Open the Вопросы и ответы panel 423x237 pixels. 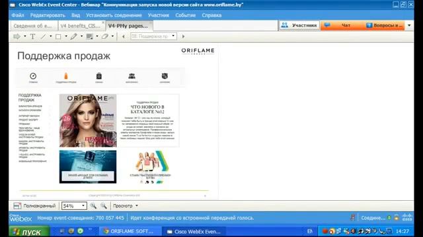(384, 25)
